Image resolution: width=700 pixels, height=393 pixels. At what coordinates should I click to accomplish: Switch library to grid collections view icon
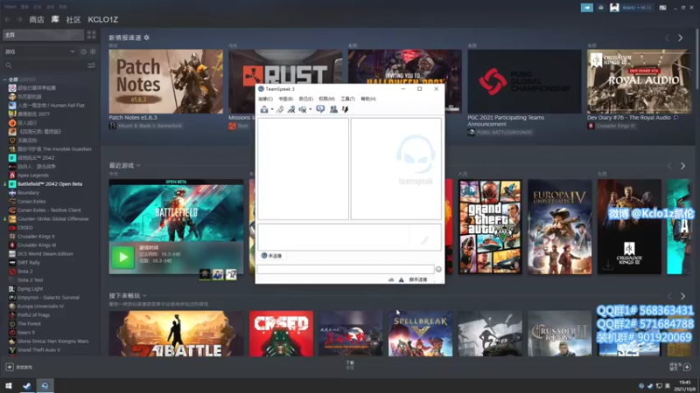pyautogui.click(x=92, y=35)
